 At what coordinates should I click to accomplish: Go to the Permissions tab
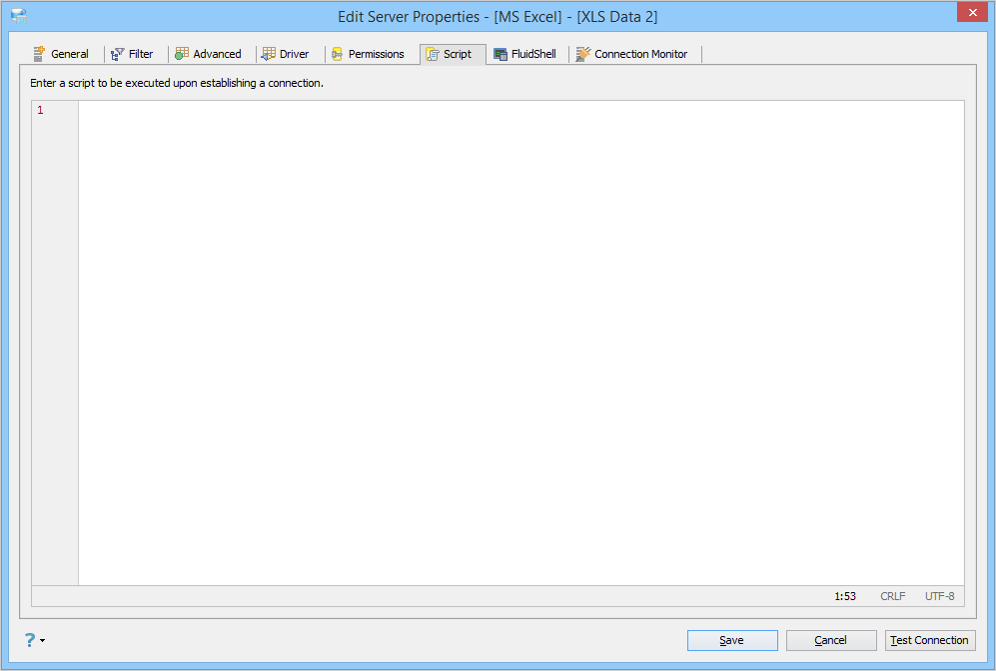click(368, 54)
